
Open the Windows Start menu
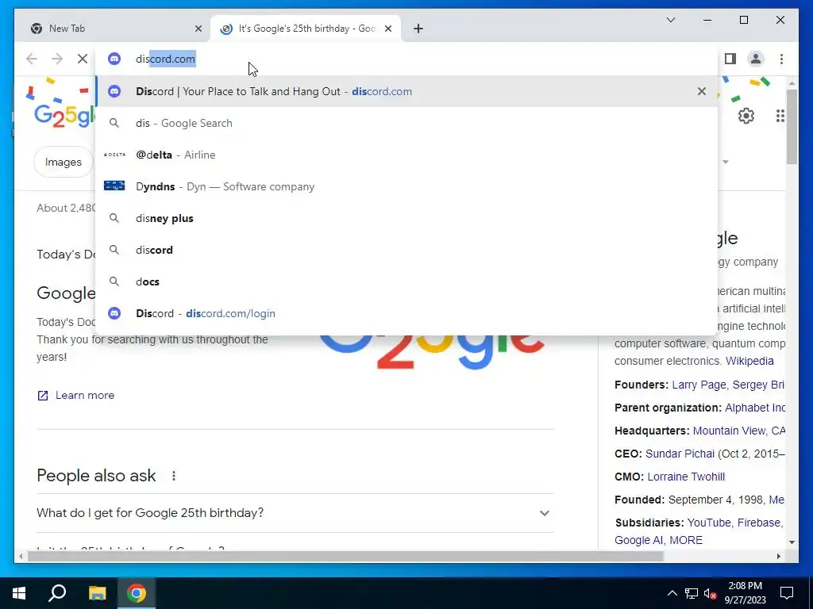click(19, 593)
